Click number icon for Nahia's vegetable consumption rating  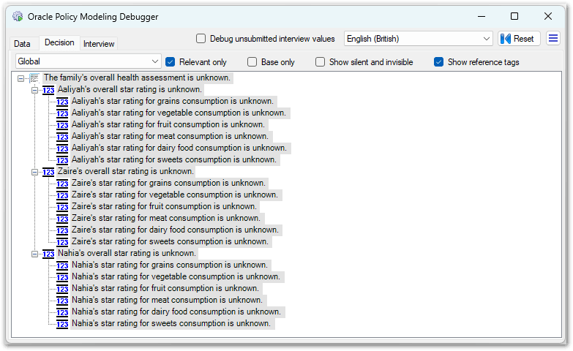pos(62,277)
